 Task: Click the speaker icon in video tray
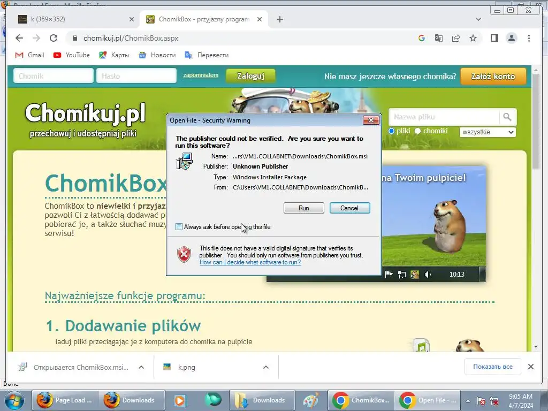pos(428,275)
